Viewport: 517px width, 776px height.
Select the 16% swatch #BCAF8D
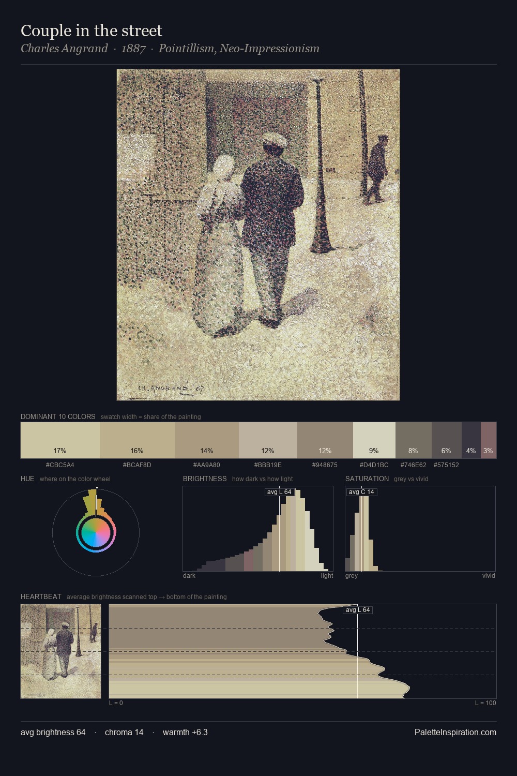point(137,440)
